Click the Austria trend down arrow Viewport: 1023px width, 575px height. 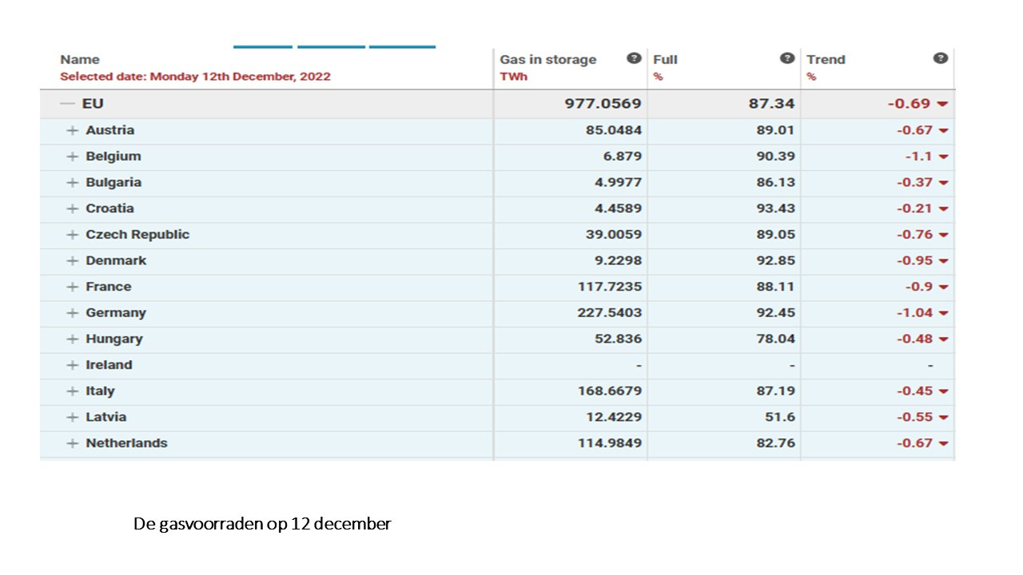point(943,131)
